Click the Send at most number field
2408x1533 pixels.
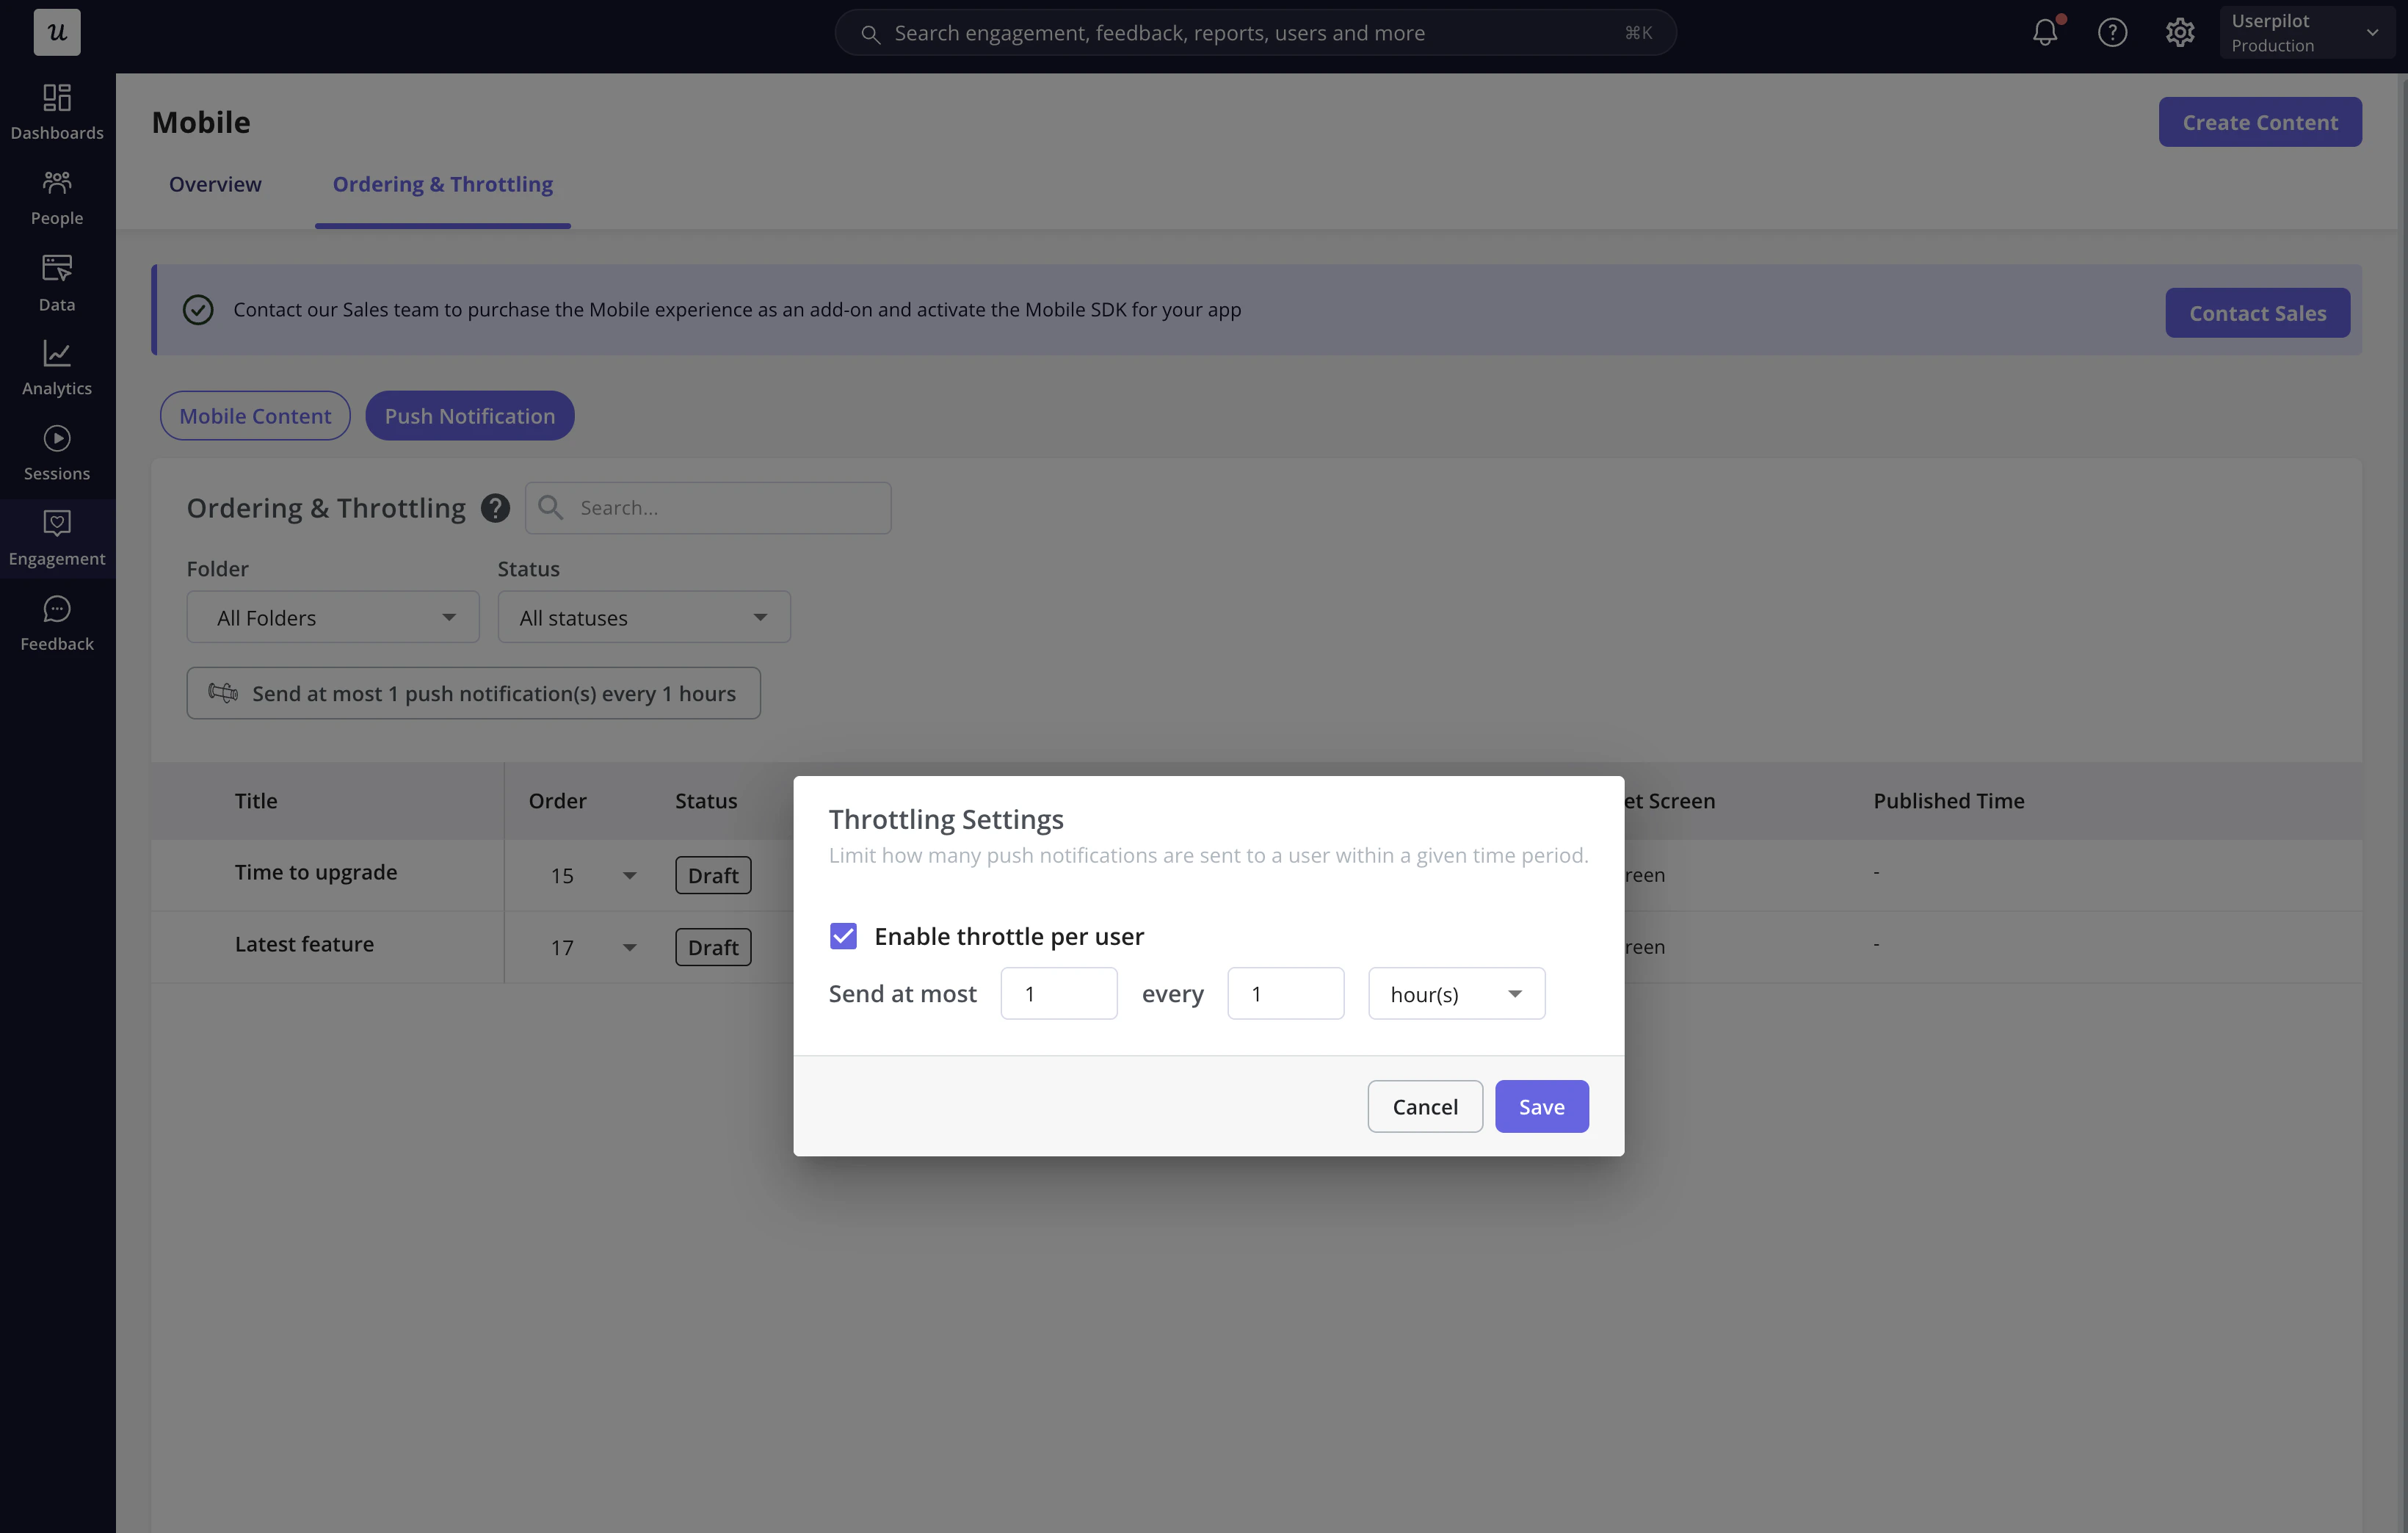(1058, 994)
